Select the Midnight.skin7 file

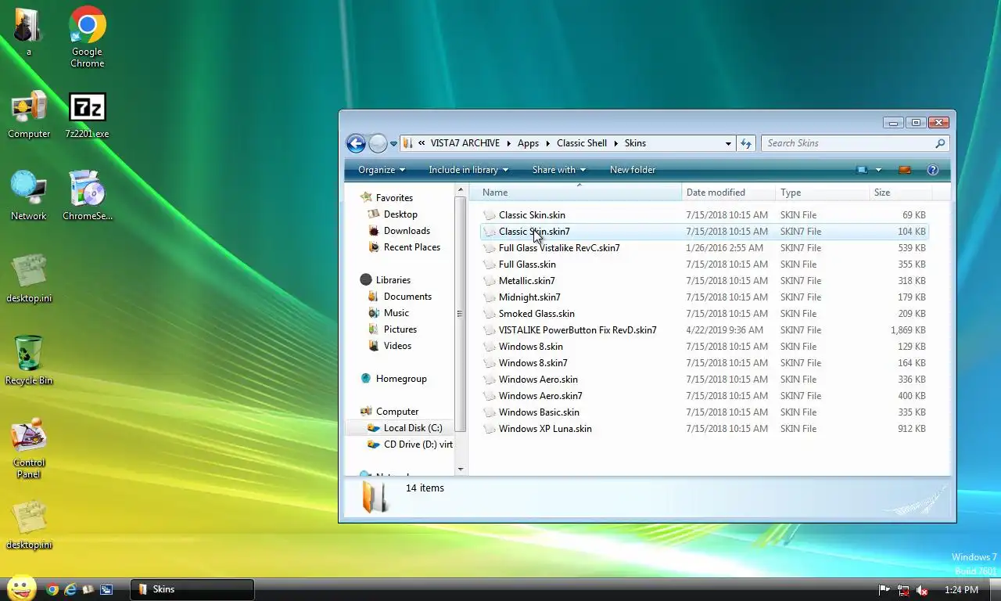click(x=529, y=297)
